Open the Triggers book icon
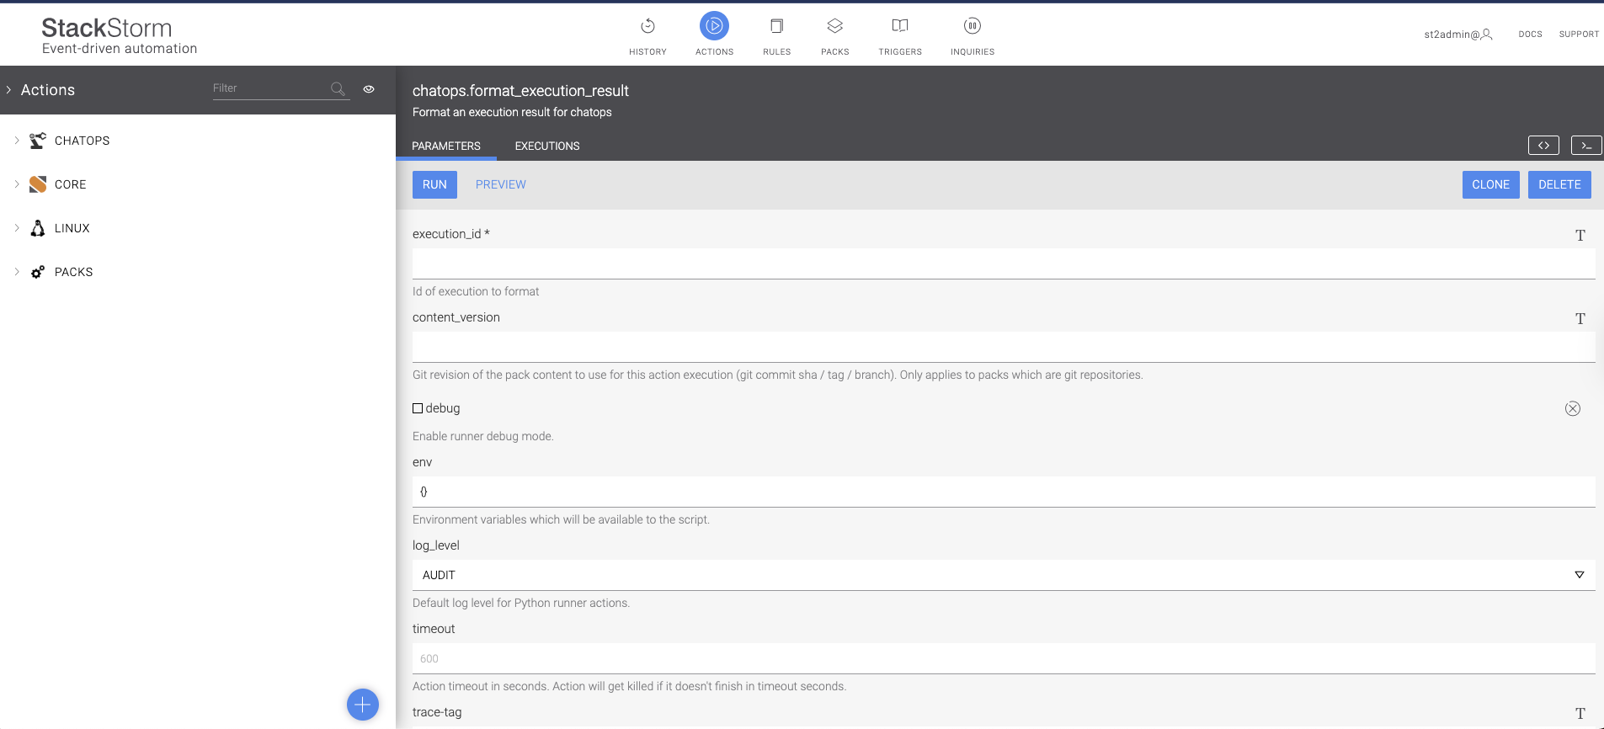This screenshot has width=1604, height=729. pyautogui.click(x=900, y=26)
